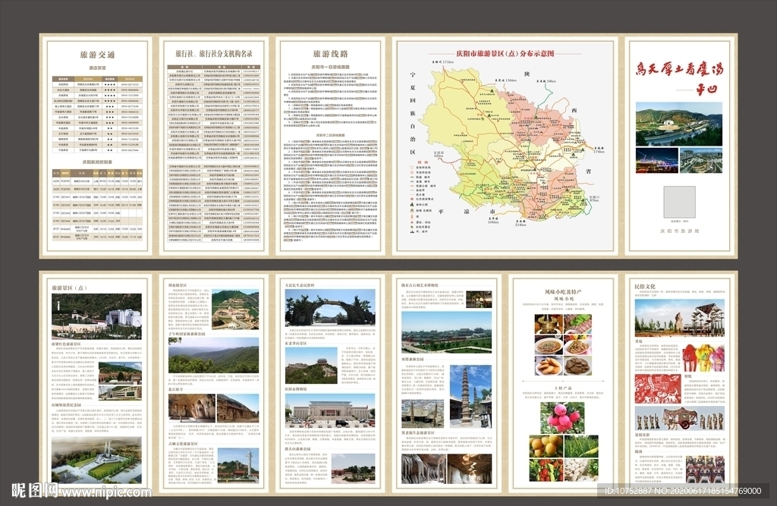Screen dimensions: 777x506
Task: Click the county seat circle symbol in legend
Action: (x=411, y=168)
